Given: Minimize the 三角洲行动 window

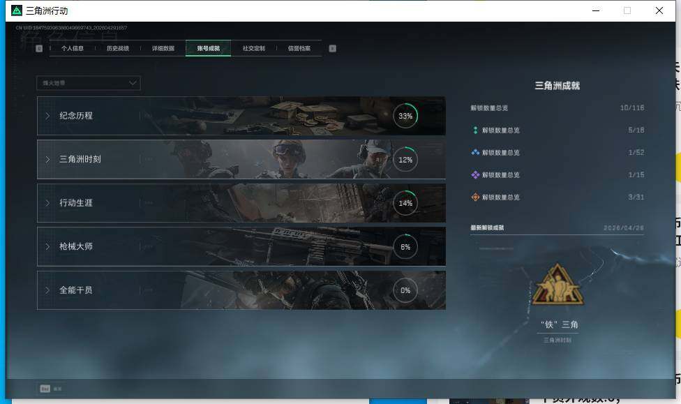Looking at the screenshot, I should pos(596,10).
